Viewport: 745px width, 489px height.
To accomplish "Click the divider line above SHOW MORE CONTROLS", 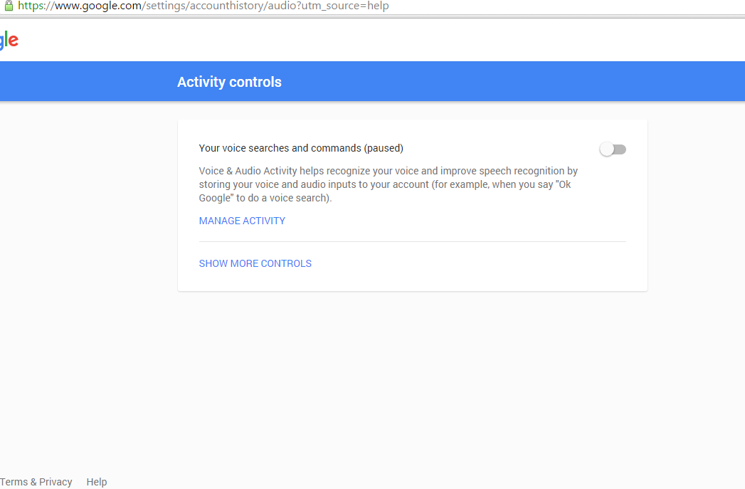I will pos(412,242).
